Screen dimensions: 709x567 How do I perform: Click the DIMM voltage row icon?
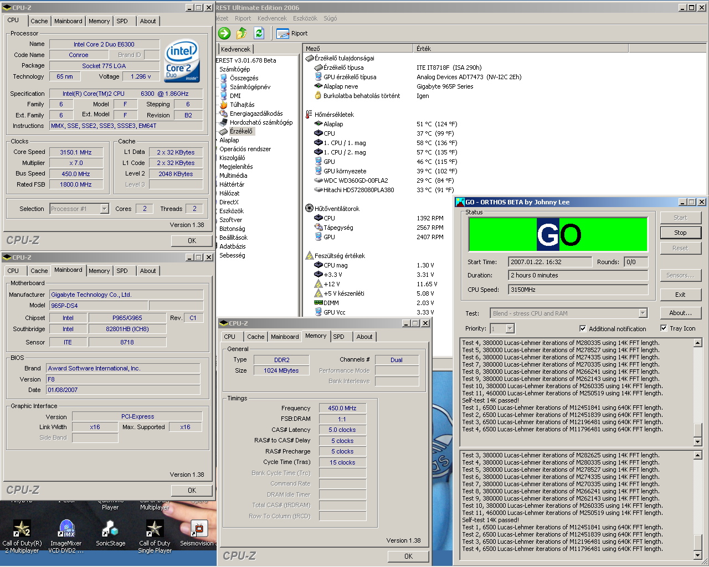(318, 303)
